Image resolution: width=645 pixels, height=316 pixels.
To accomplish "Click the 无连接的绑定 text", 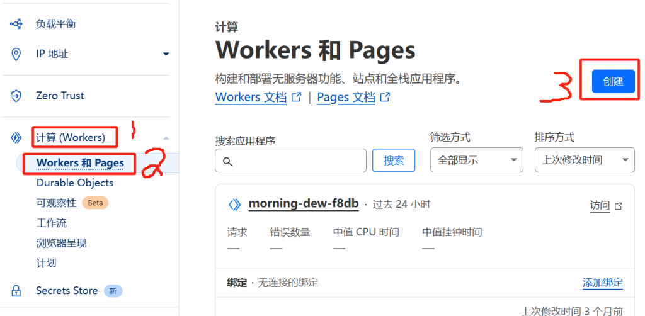I will click(x=288, y=283).
